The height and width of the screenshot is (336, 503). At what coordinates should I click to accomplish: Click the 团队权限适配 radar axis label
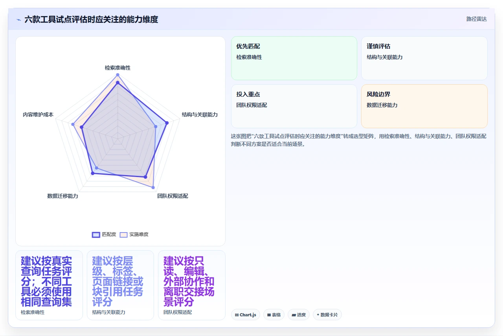[173, 196]
